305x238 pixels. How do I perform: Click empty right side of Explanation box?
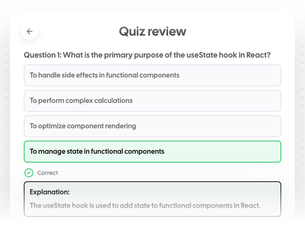click(254, 192)
